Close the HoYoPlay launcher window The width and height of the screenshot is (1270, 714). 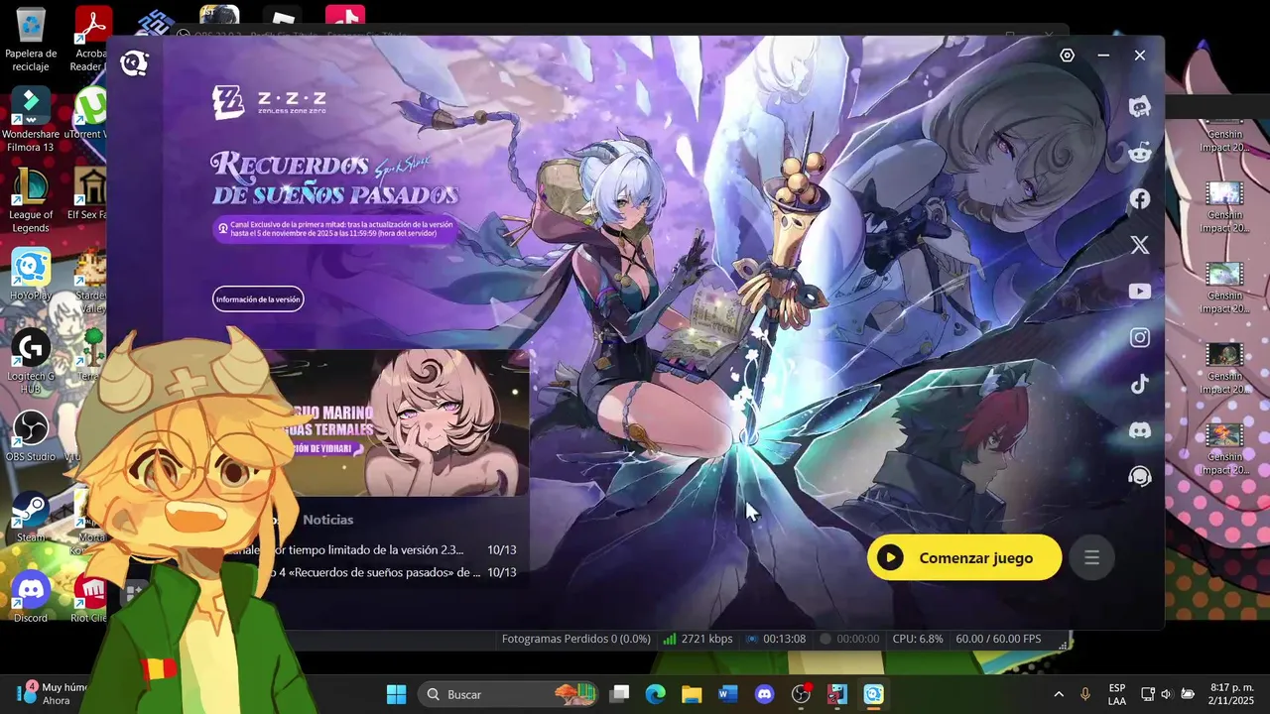click(x=1140, y=56)
